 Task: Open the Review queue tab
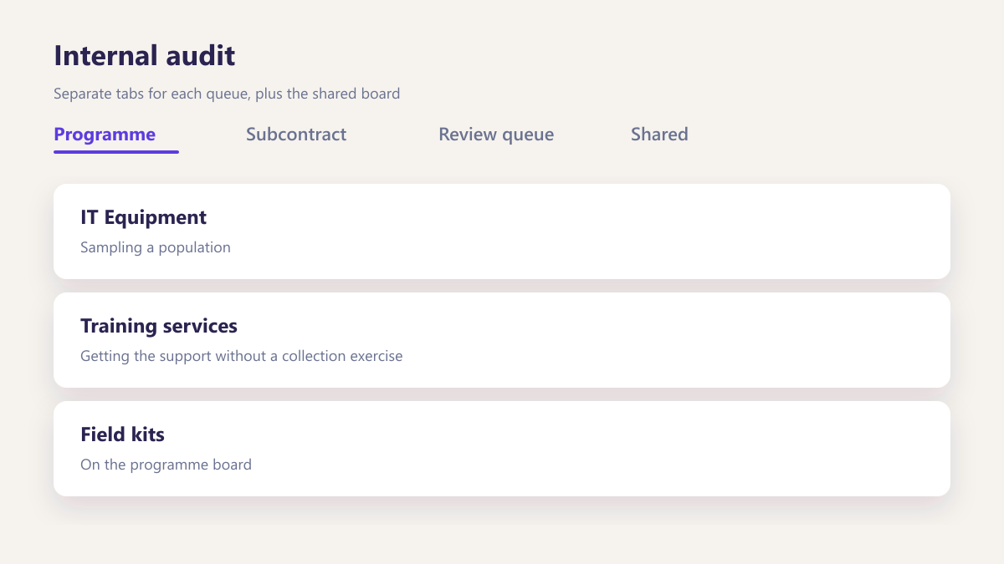point(496,135)
